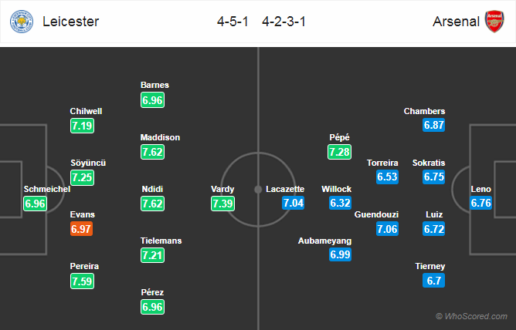Viewport: 516px width, 330px height.
Task: Select Vardy's 7.39 rating badge
Action: coord(222,204)
